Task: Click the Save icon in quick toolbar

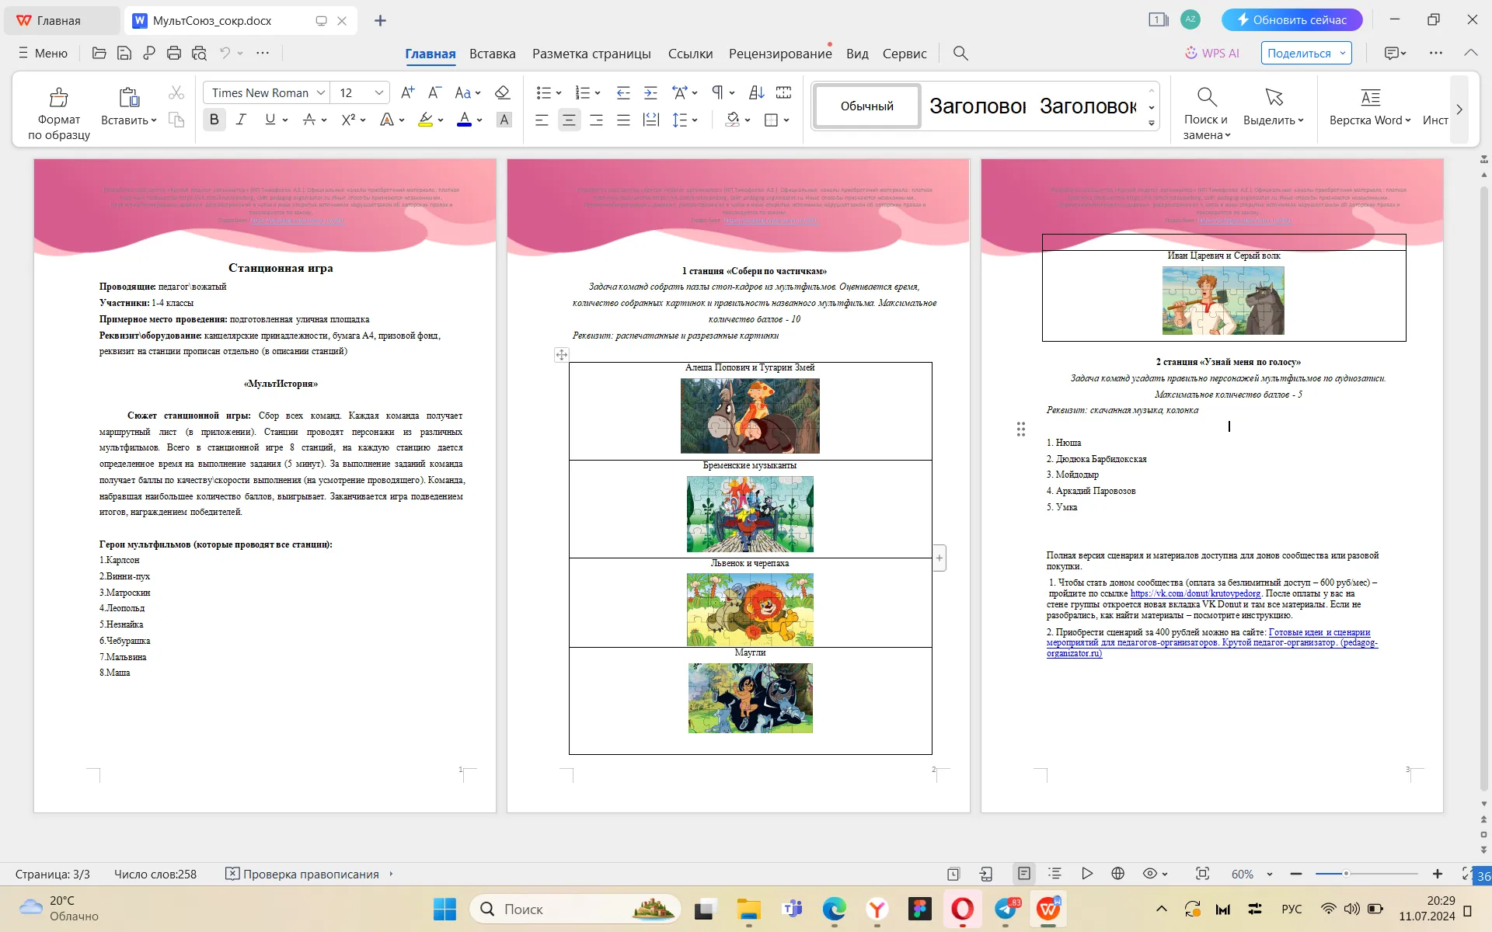Action: coord(124,53)
